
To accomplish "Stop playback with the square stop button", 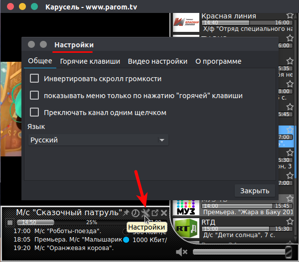I will click(x=10, y=222).
